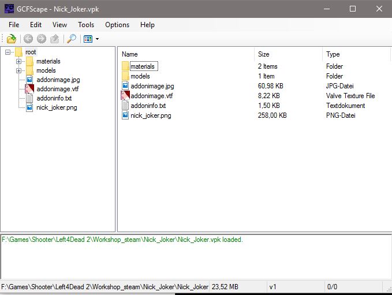
Task: Open the Options menu
Action: (117, 25)
